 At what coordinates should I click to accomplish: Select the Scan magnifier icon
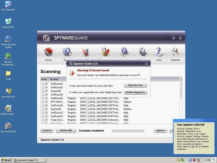[x=67, y=52]
